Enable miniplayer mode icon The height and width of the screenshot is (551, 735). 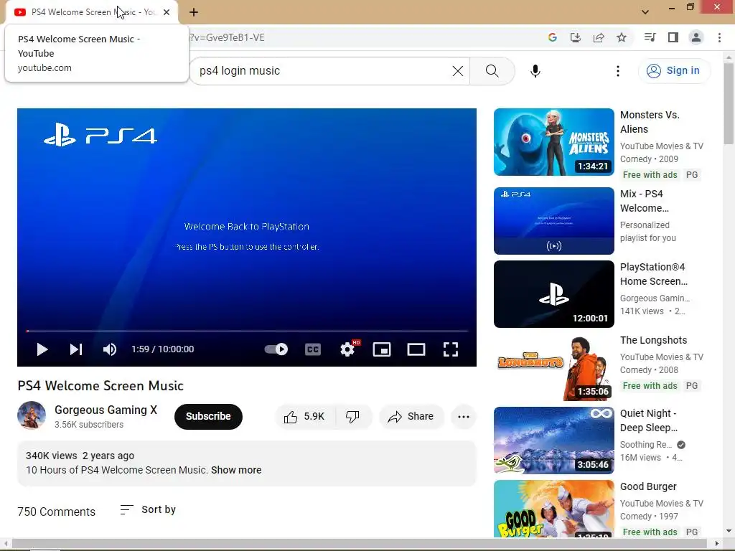[382, 349]
